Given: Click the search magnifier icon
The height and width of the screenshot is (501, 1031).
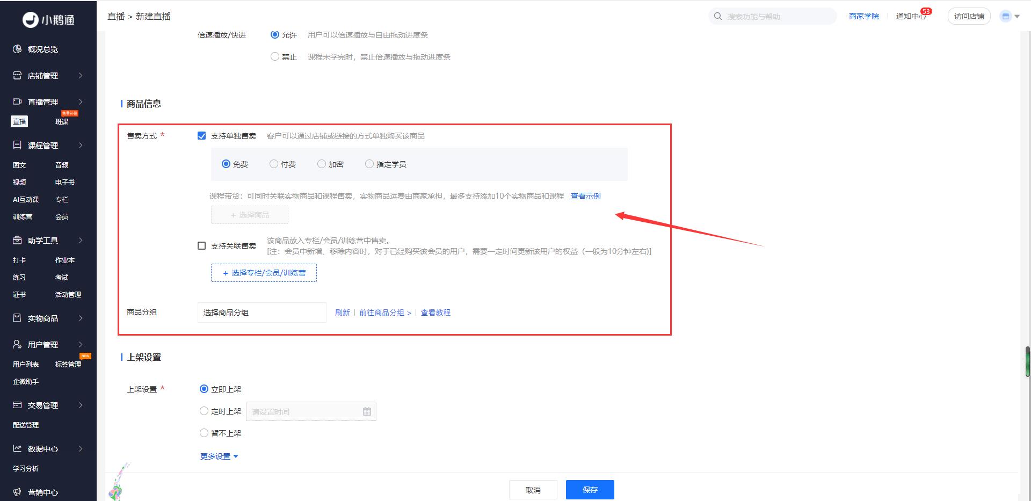Looking at the screenshot, I should click(718, 16).
